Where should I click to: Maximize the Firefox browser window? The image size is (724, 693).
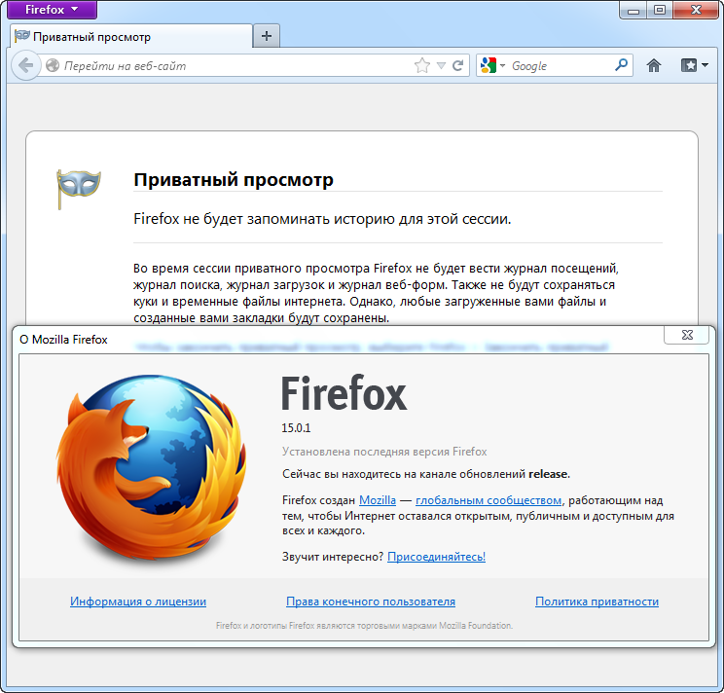pos(660,10)
